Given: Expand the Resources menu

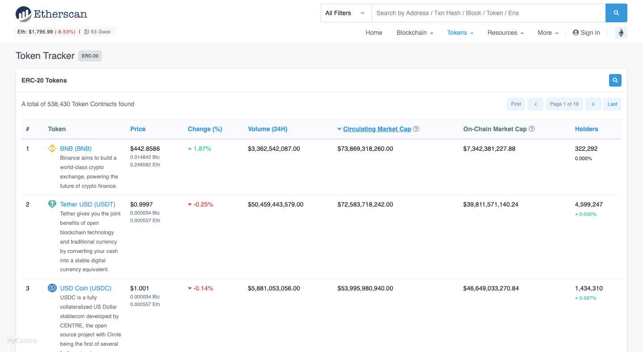Looking at the screenshot, I should 505,33.
